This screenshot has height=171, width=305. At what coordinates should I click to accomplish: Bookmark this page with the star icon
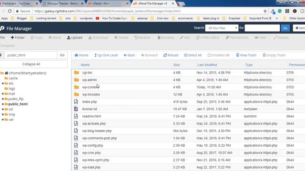(x=265, y=11)
